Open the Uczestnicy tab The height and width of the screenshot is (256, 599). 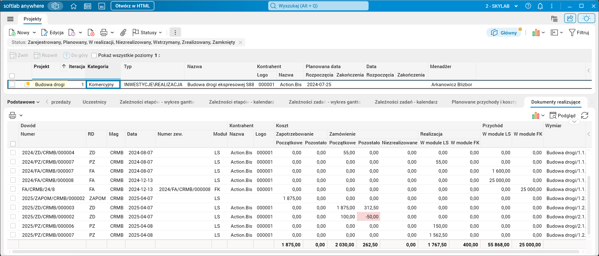pos(94,102)
